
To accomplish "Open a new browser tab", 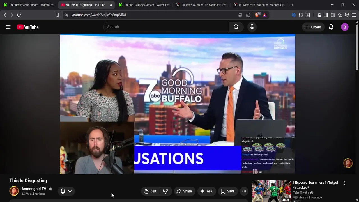I will pyautogui.click(x=292, y=5).
